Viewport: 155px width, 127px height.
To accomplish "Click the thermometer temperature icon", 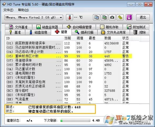I will (x=69, y=17).
